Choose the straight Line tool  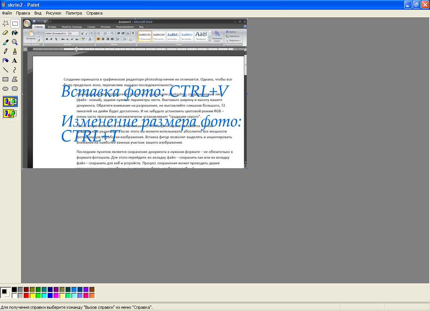point(6,70)
